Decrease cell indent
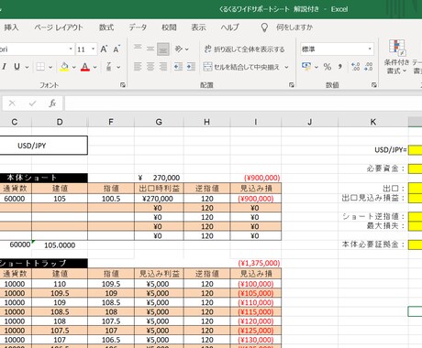 tap(178, 67)
